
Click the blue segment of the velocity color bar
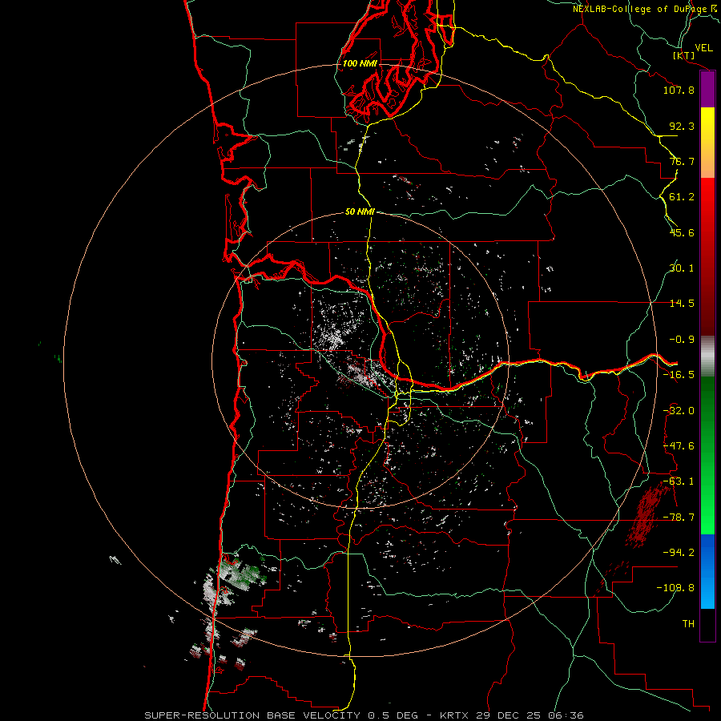point(707,571)
